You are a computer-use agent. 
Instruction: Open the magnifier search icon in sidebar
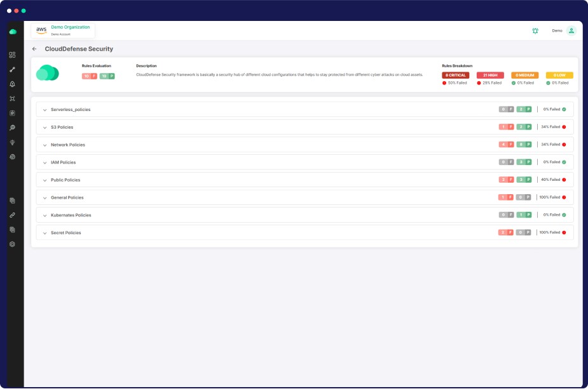point(12,128)
